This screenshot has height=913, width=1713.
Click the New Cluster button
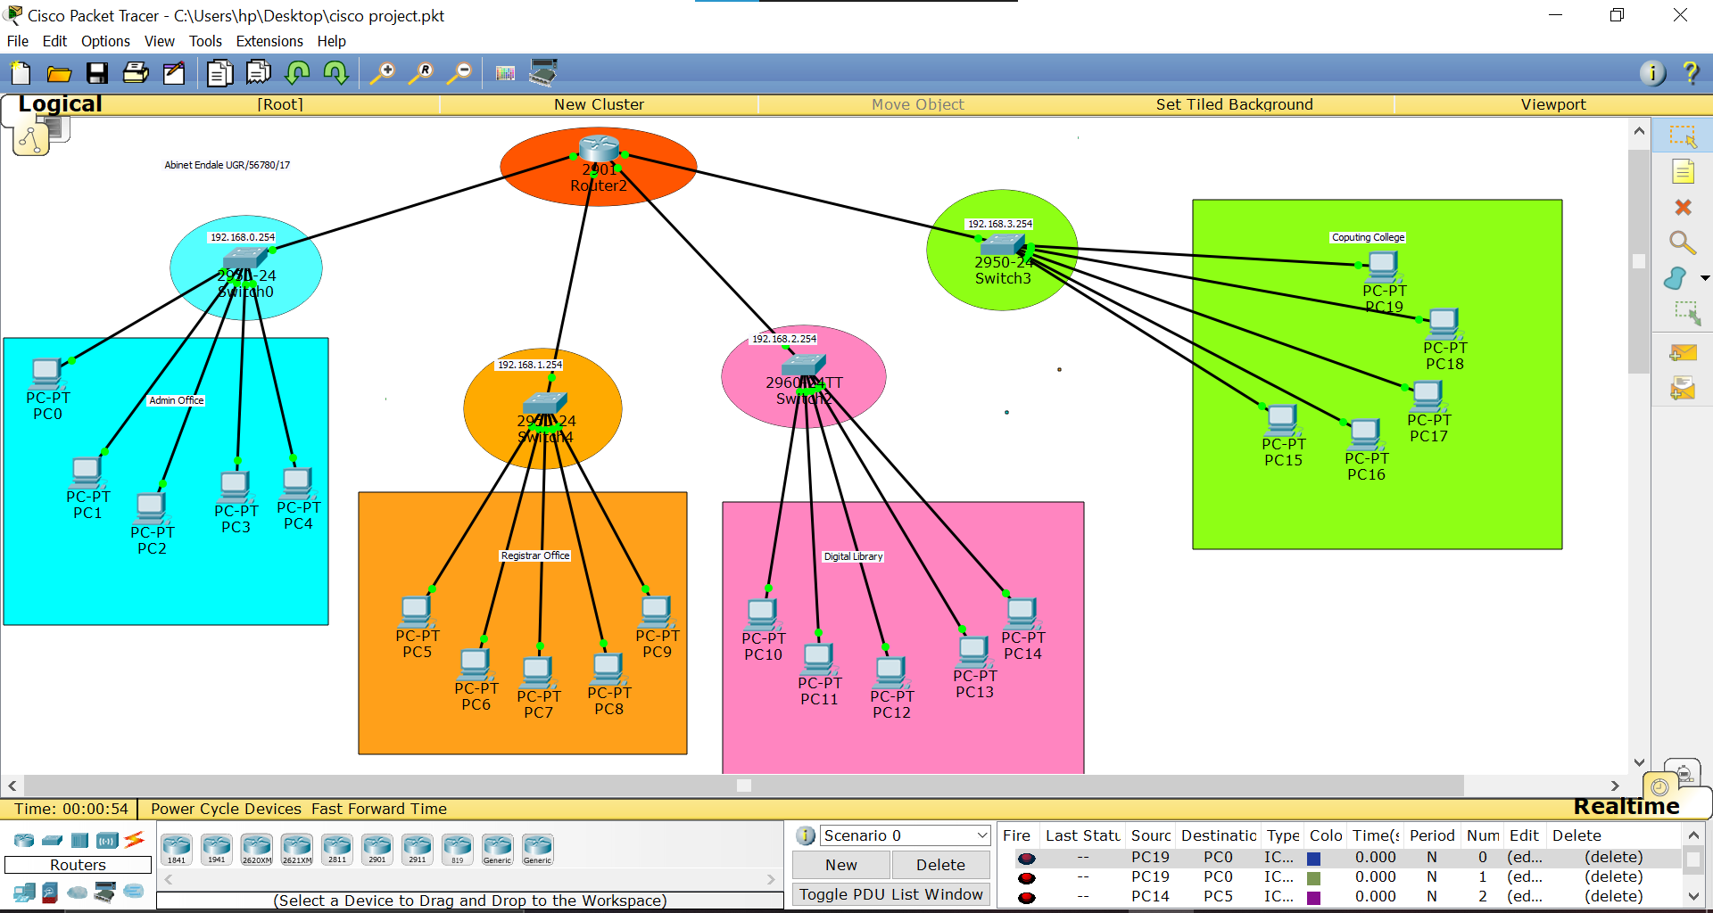599,104
